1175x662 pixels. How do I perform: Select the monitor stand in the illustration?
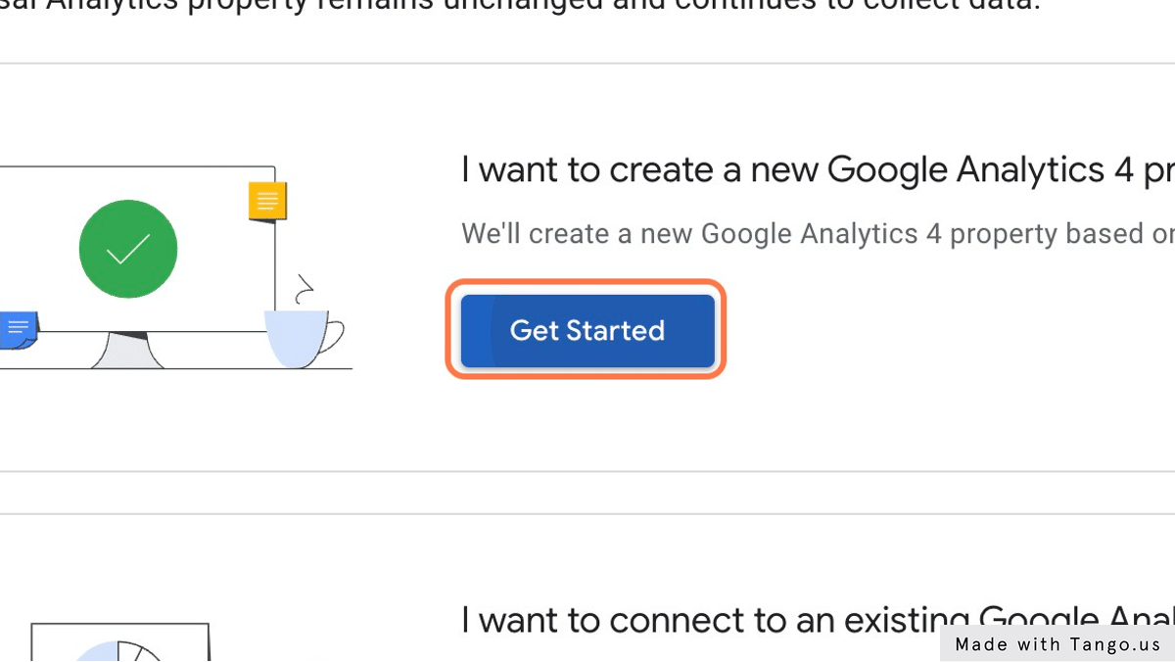pyautogui.click(x=127, y=353)
